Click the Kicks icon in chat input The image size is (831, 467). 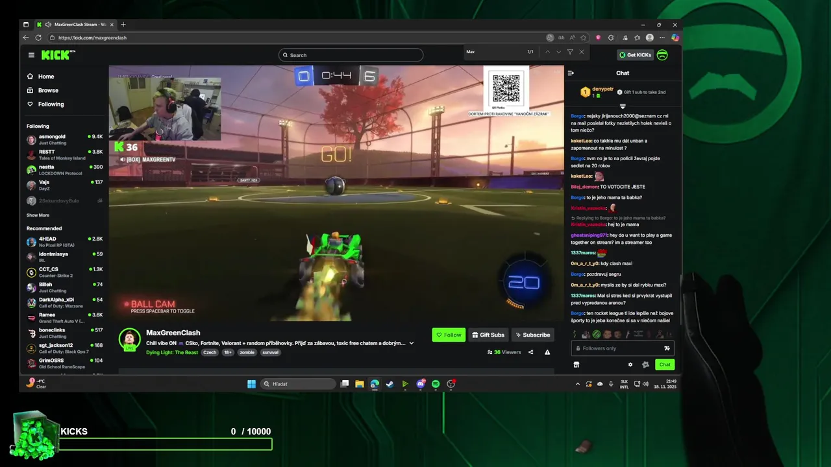click(666, 348)
